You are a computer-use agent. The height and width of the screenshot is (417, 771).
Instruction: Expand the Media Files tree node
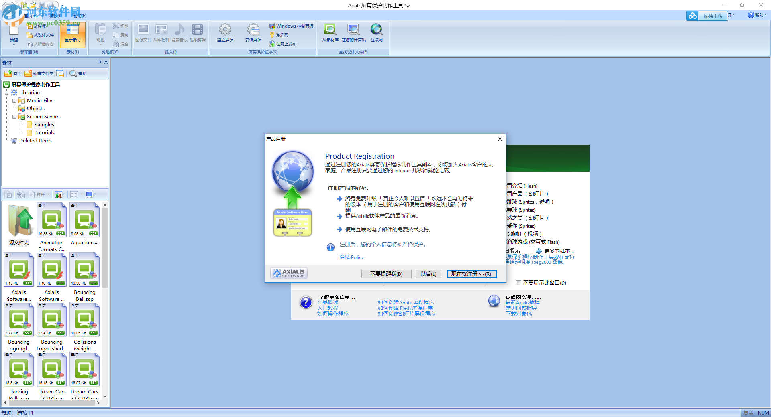click(x=14, y=100)
